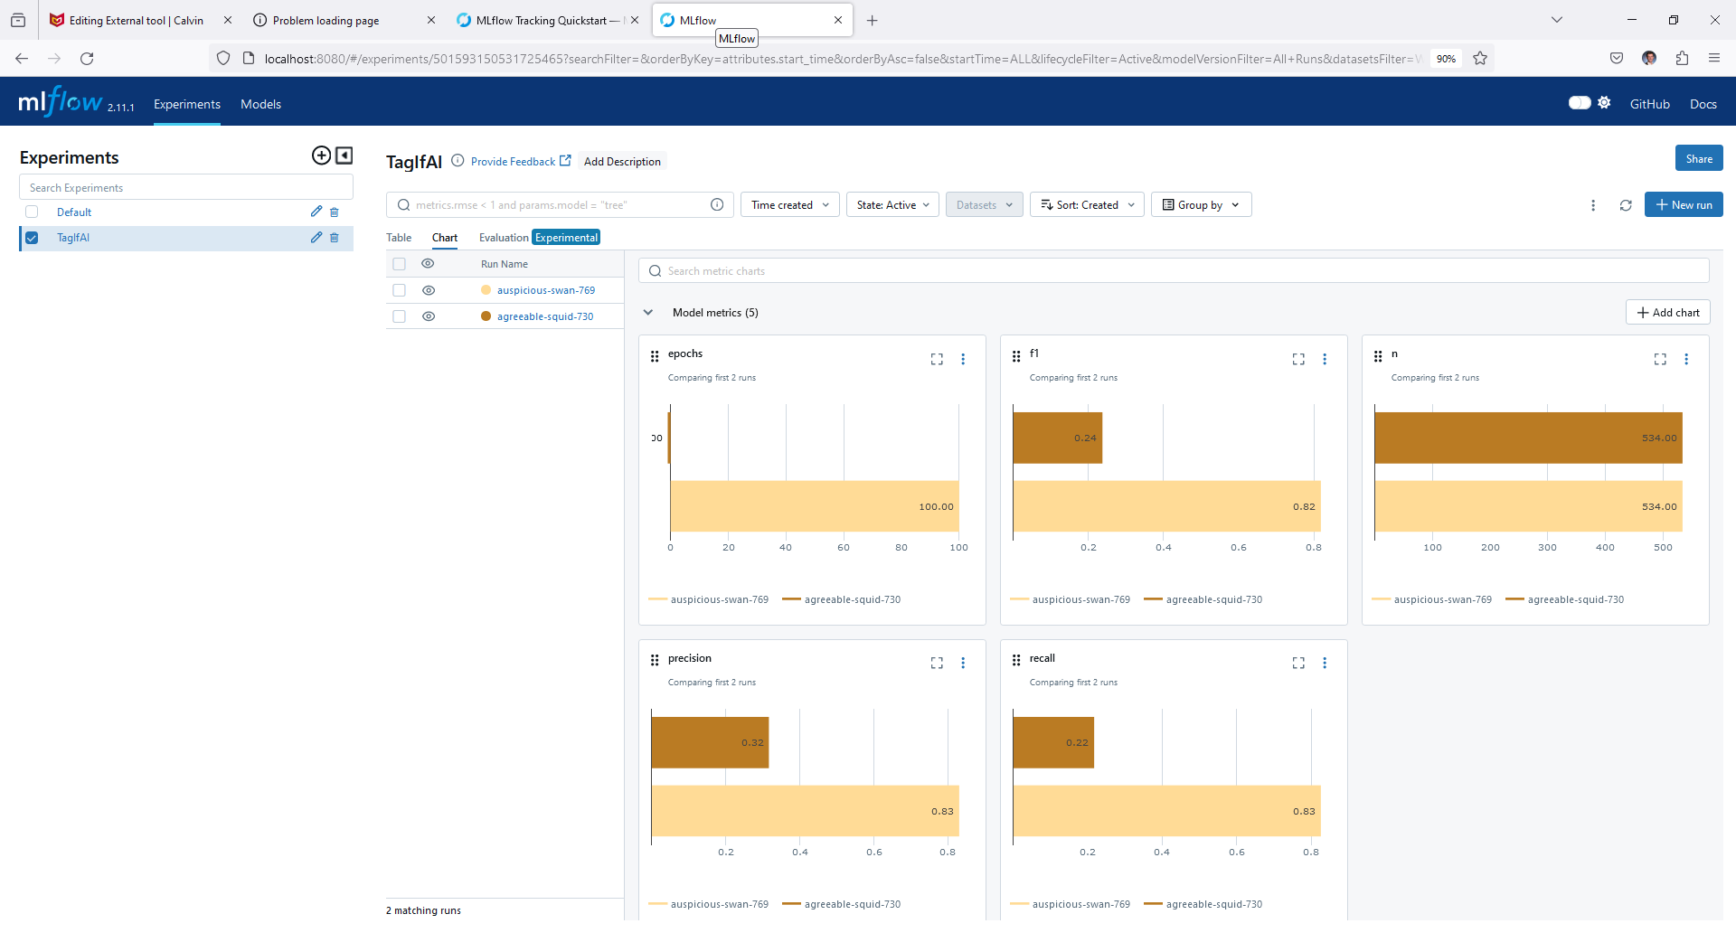Viewport: 1736px width, 933px height.
Task: Expand the epochs chart to fullscreen
Action: 937,359
